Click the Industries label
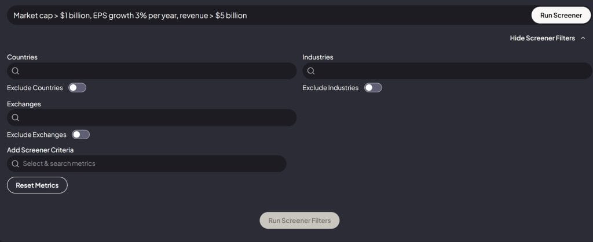 tap(318, 57)
